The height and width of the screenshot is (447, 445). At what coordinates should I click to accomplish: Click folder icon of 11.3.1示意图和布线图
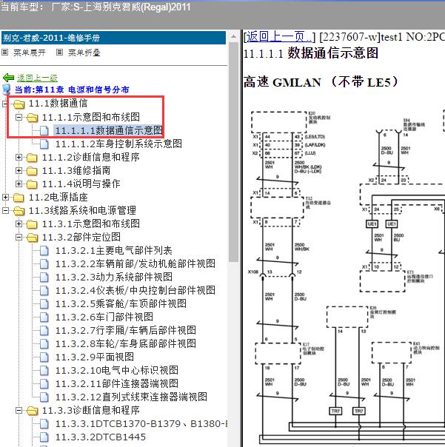(x=32, y=224)
